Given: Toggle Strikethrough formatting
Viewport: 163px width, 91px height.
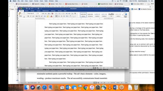Looking at the screenshot, I should tap(37, 16).
